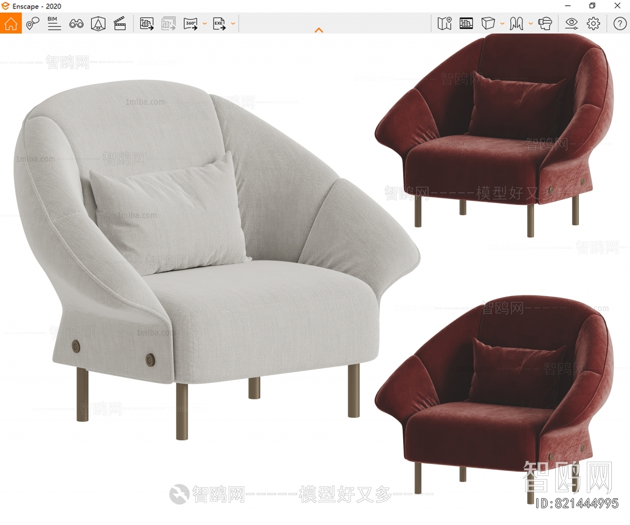Open General Settings gear icon

click(593, 24)
